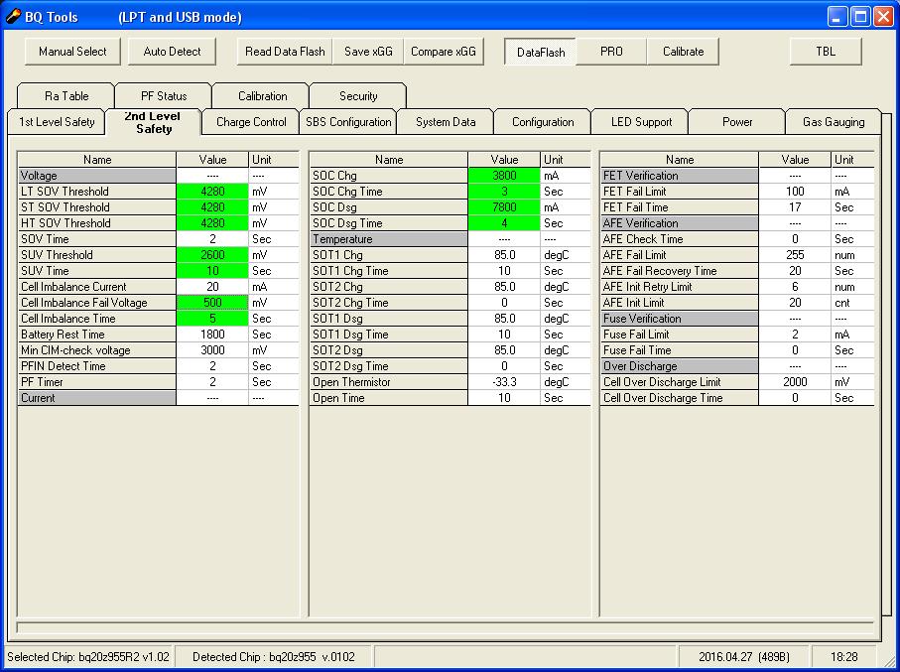900x672 pixels.
Task: Select ST SOV Threshold value cell
Action: 212,207
